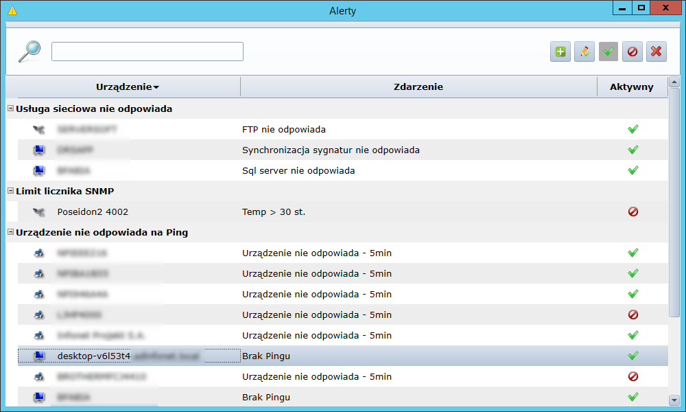This screenshot has height=412, width=686.
Task: Click the red X delete alert icon
Action: pos(656,51)
